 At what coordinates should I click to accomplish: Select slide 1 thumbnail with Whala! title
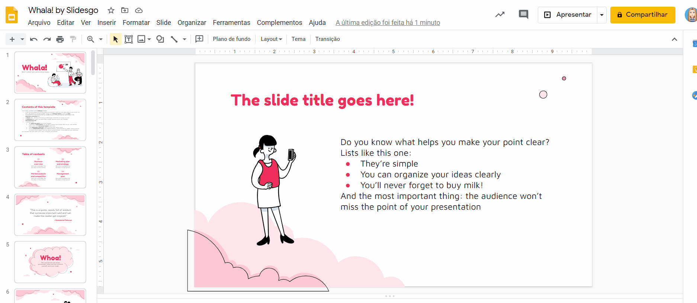tap(50, 72)
